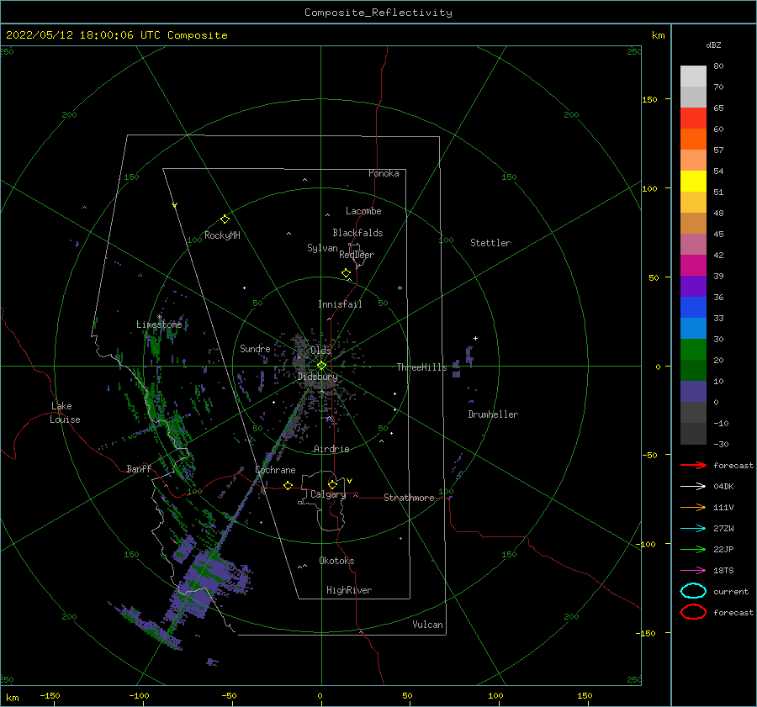Click the white 04DK arrow legend icon
This screenshot has width=757, height=707.
(x=693, y=486)
